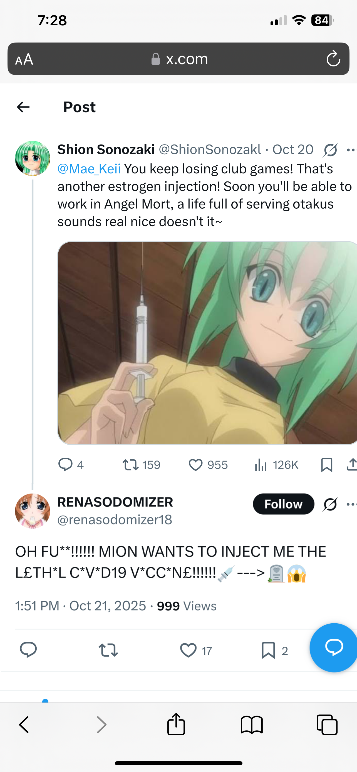Open Shion Sonozaki's profile avatar

[x=32, y=158]
